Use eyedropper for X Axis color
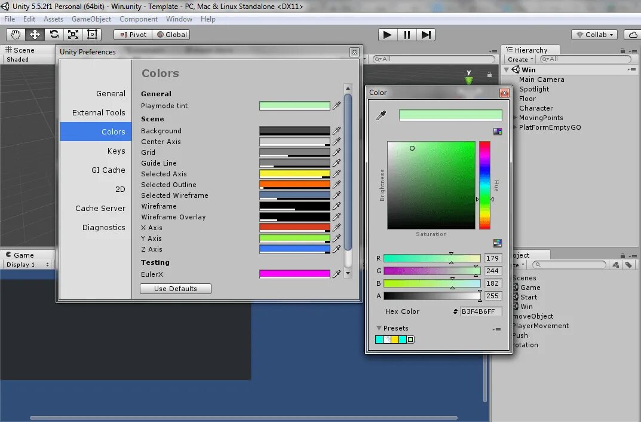The image size is (641, 422). (336, 228)
